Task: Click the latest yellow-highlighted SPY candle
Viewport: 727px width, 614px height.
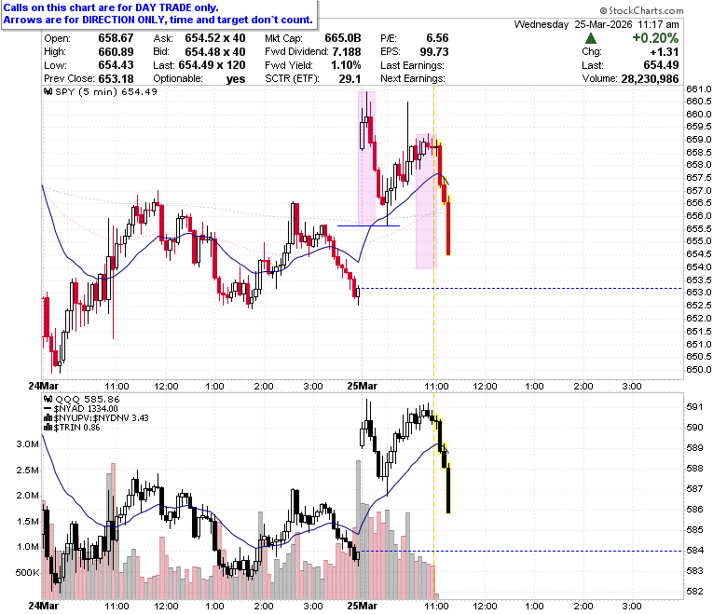Action: [448, 225]
